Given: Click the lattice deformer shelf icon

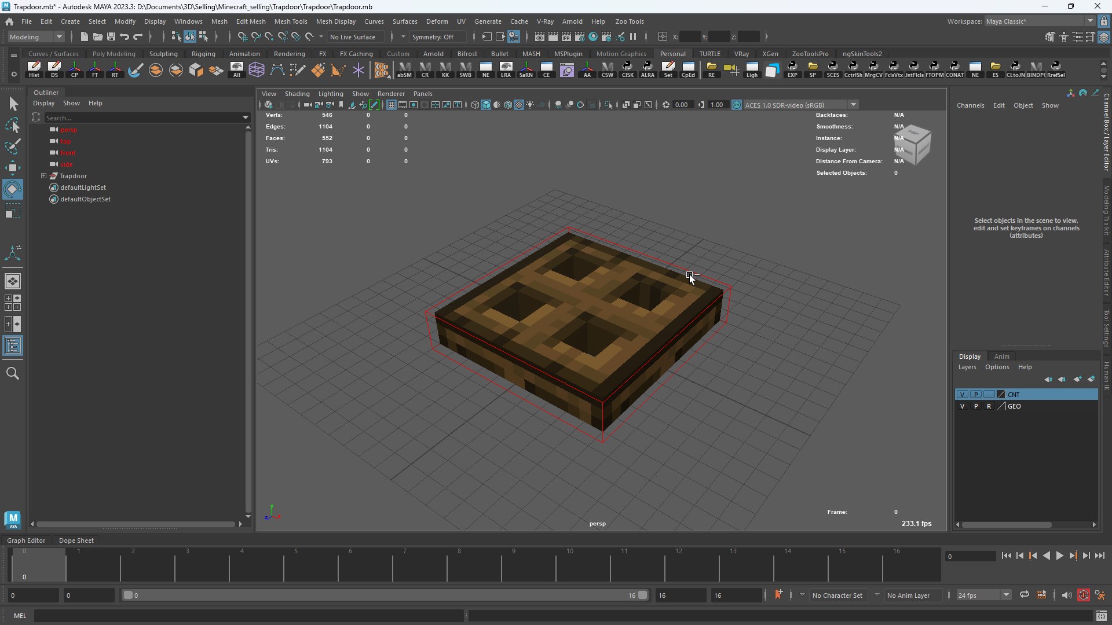Looking at the screenshot, I should (x=257, y=70).
